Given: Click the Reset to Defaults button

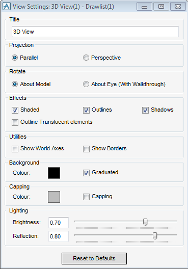Looking at the screenshot, I should coord(94,258).
